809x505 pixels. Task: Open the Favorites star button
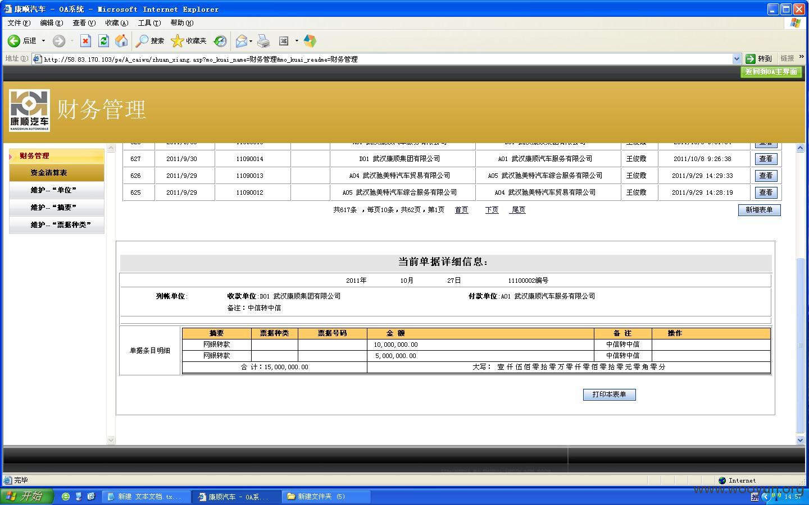[x=189, y=41]
